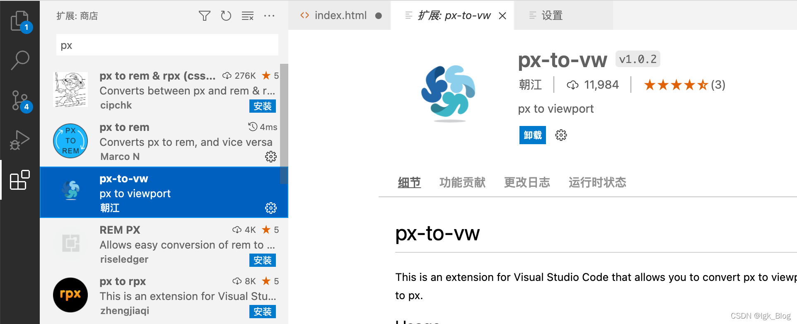Screen dimensions: 797x324
Task: Open the 更改日志 changelog tab
Action: coord(527,182)
